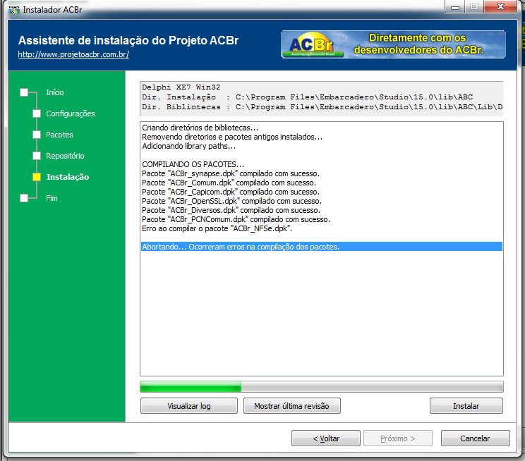This screenshot has height=461, width=525.
Task: Click the white step marker beside Fim
Action: 24,198
